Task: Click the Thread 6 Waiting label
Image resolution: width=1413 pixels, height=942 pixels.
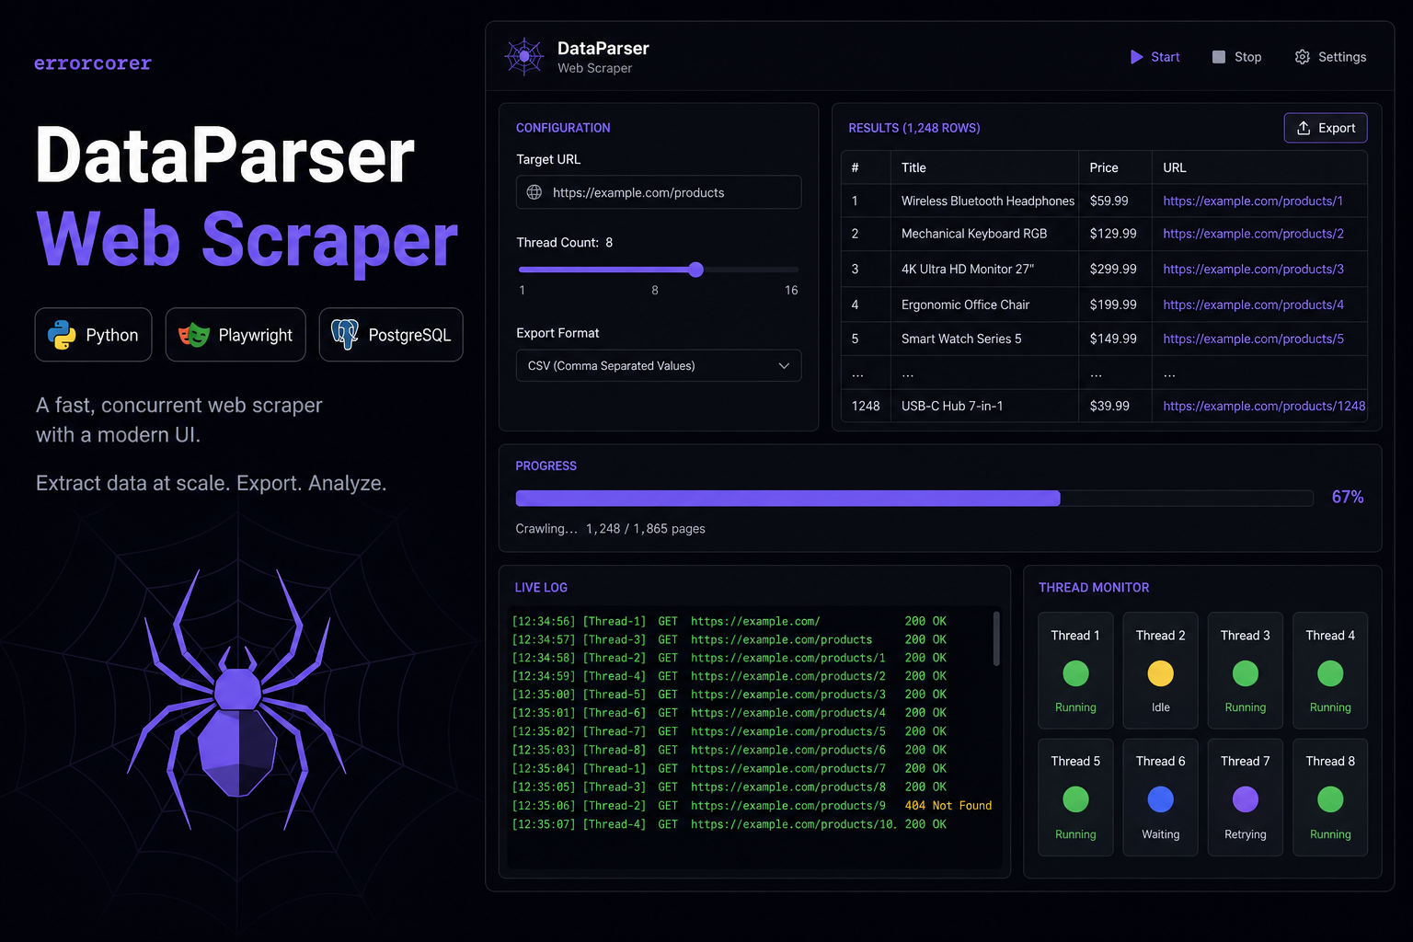Action: coord(1161,834)
